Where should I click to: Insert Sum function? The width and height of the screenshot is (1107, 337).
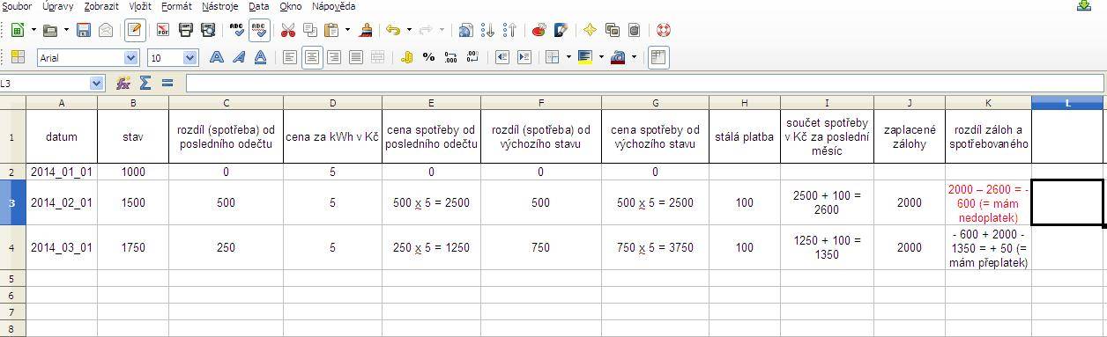tap(145, 83)
